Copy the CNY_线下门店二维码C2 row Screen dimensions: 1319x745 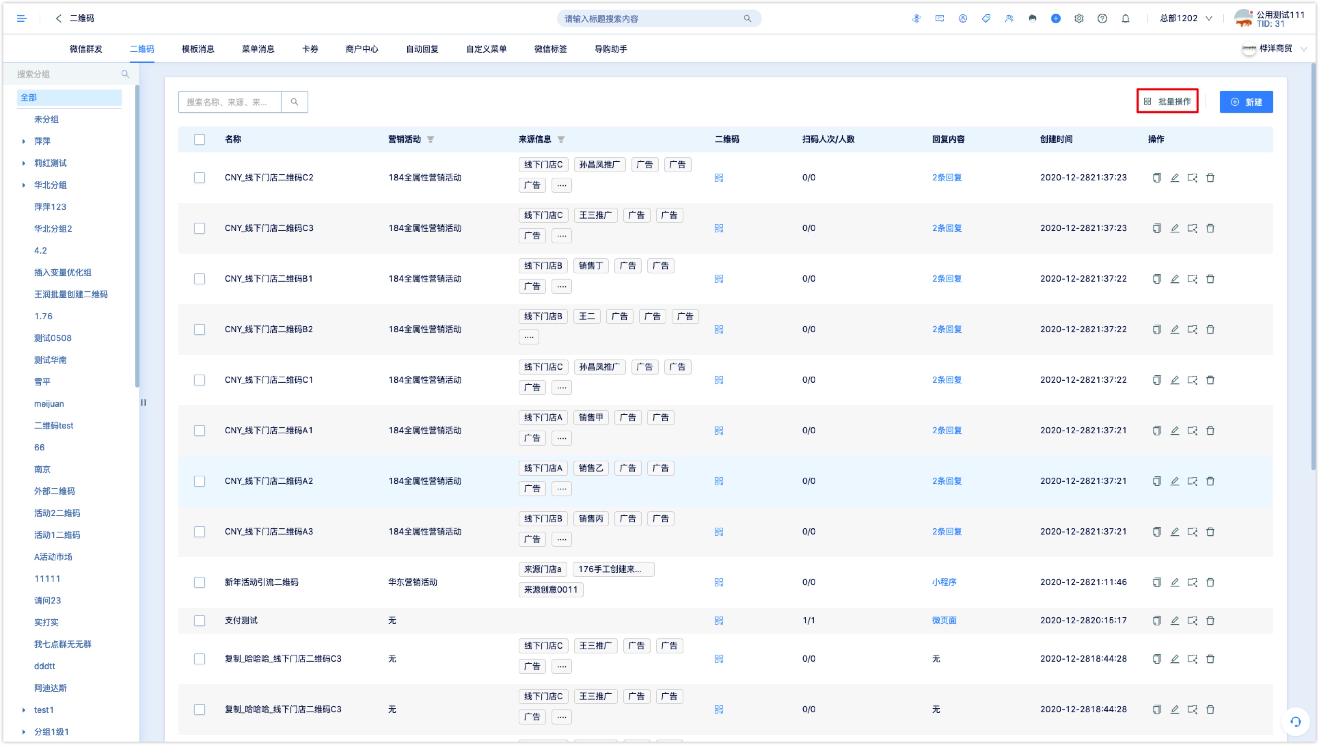(x=1157, y=178)
